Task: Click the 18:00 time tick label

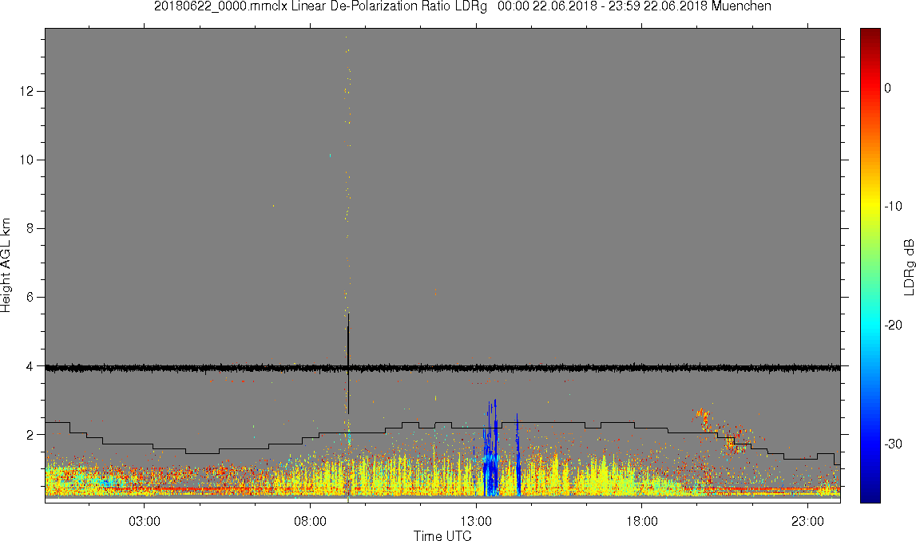Action: (642, 521)
